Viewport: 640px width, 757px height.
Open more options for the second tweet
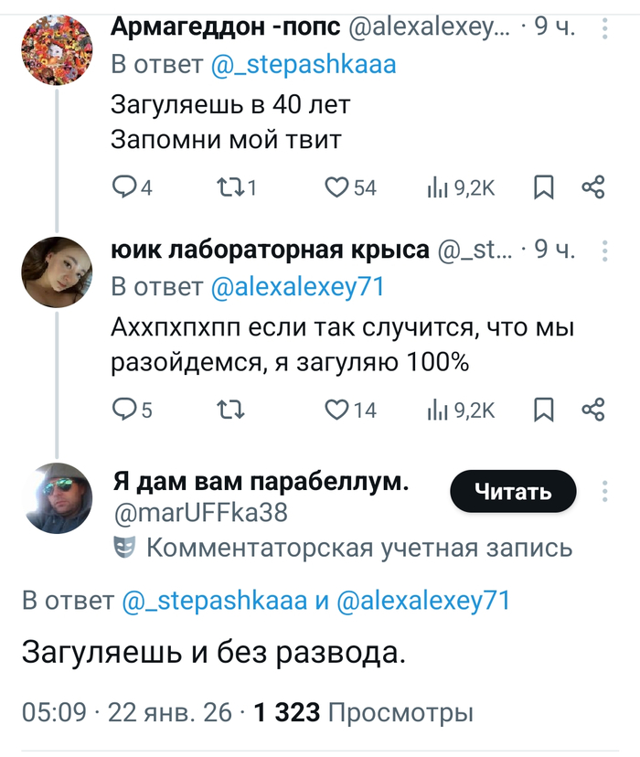604,251
